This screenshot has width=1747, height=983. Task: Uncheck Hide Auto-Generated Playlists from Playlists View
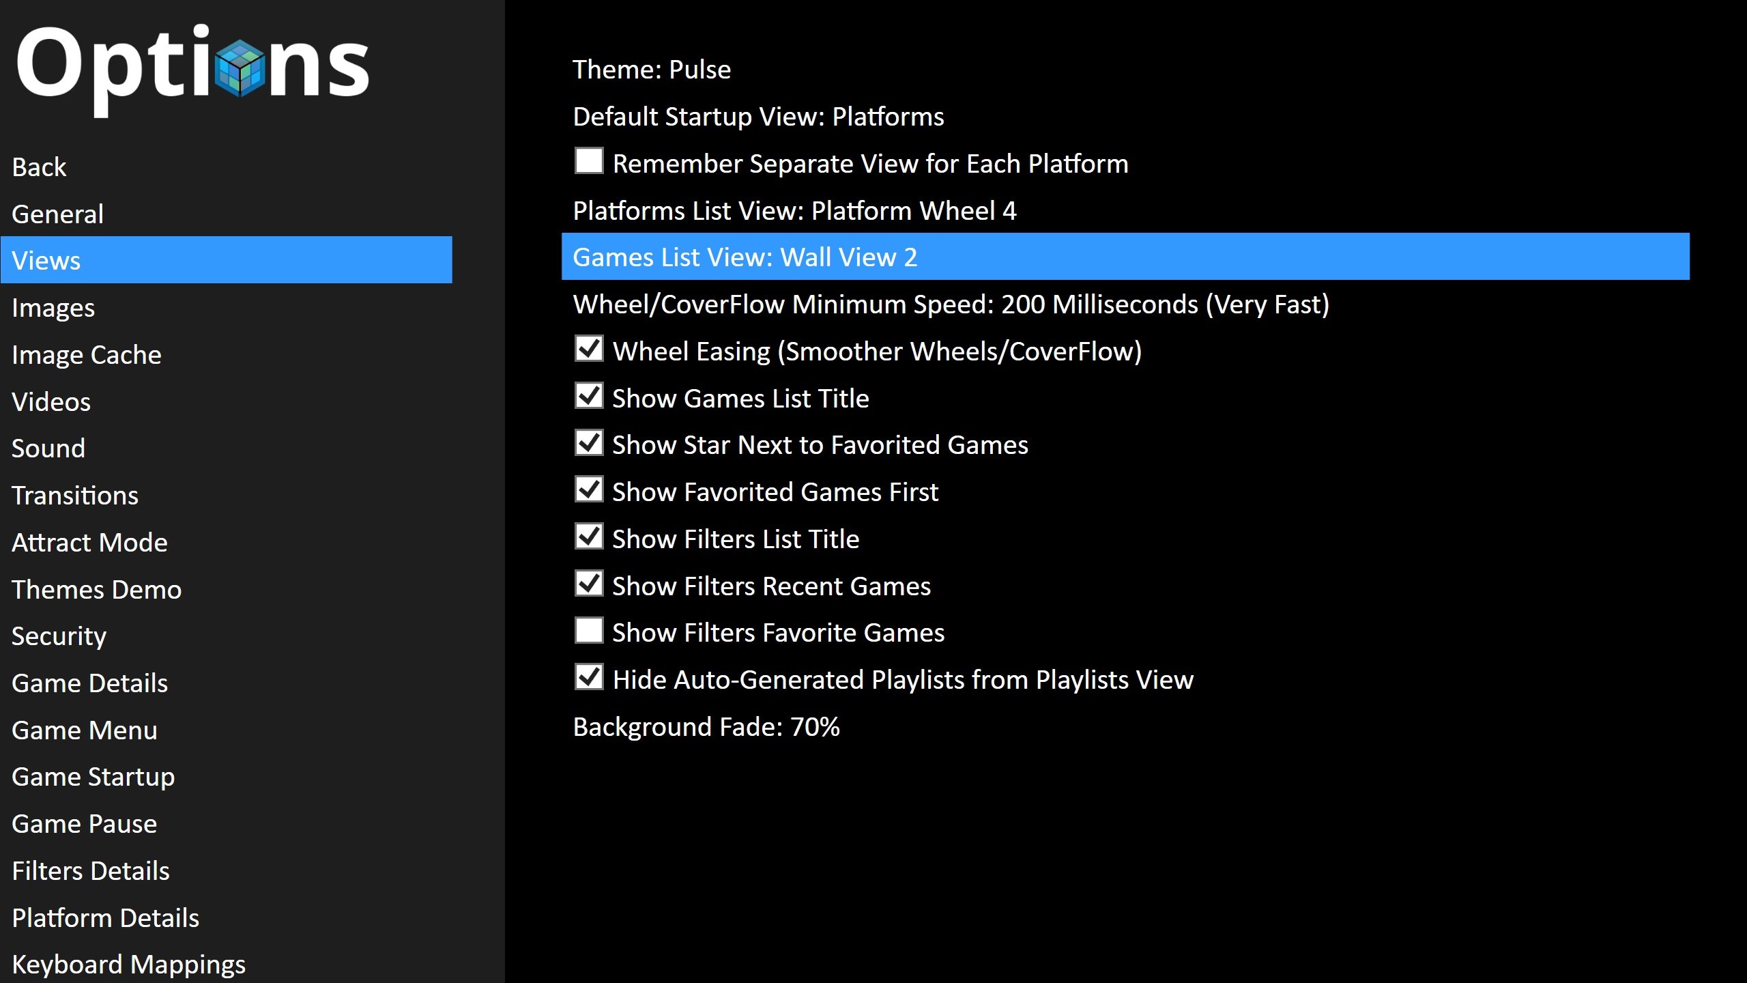pyautogui.click(x=589, y=677)
